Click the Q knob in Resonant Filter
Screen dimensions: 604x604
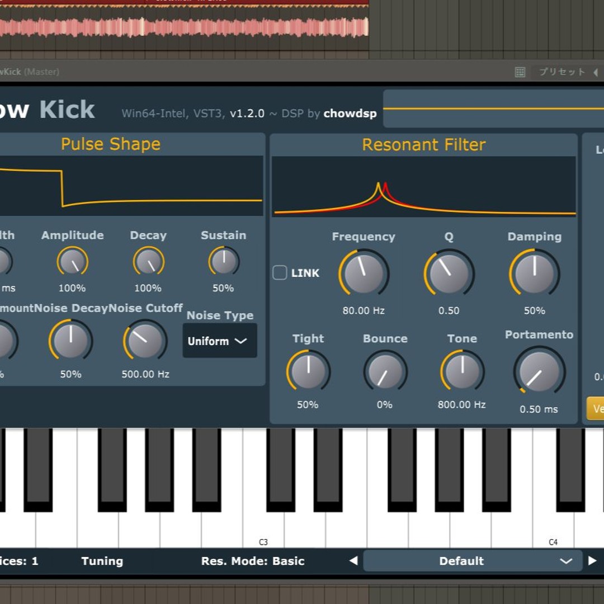[449, 273]
